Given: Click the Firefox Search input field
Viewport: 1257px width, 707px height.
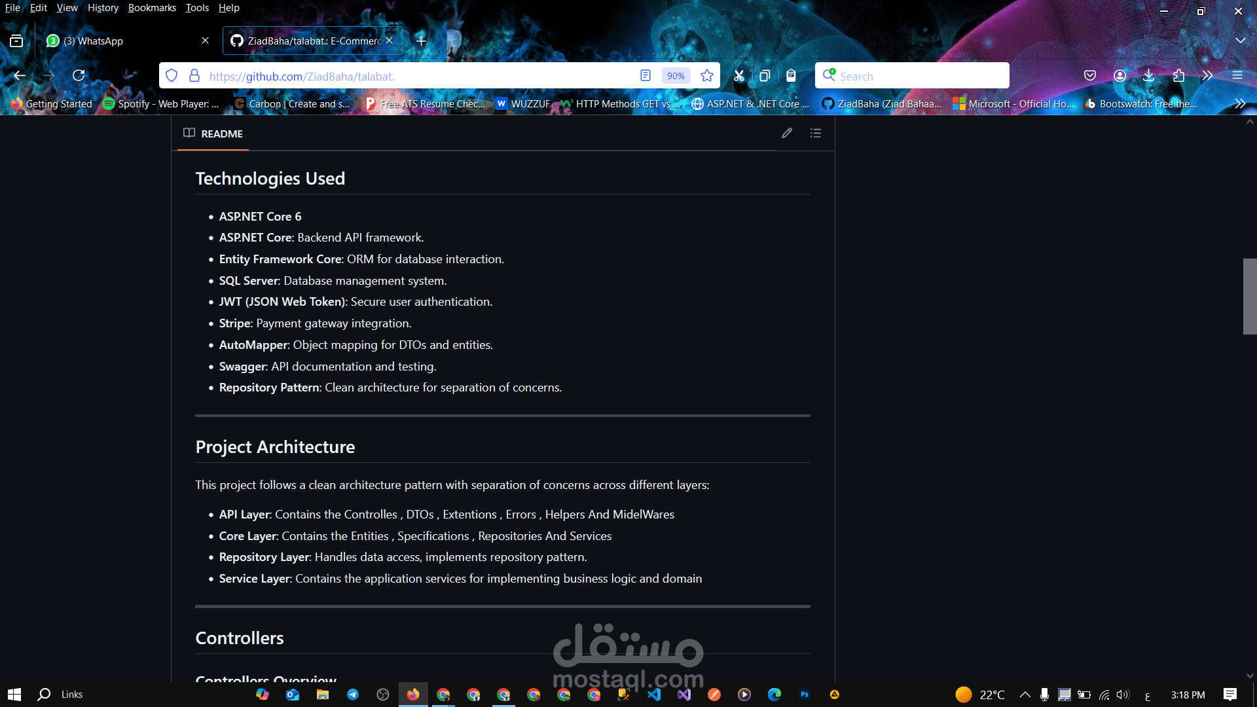Looking at the screenshot, I should (x=917, y=76).
